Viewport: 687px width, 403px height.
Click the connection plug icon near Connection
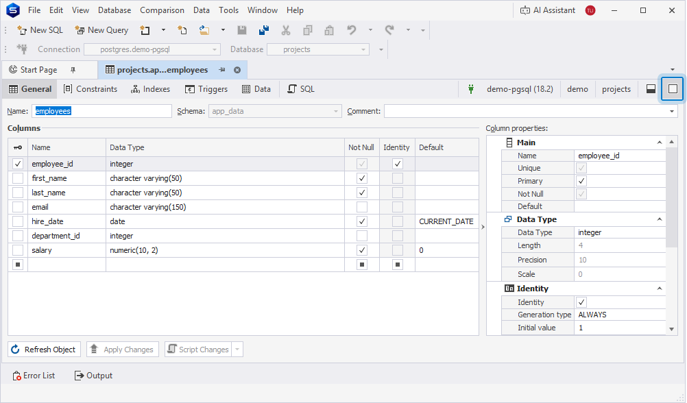pyautogui.click(x=22, y=49)
